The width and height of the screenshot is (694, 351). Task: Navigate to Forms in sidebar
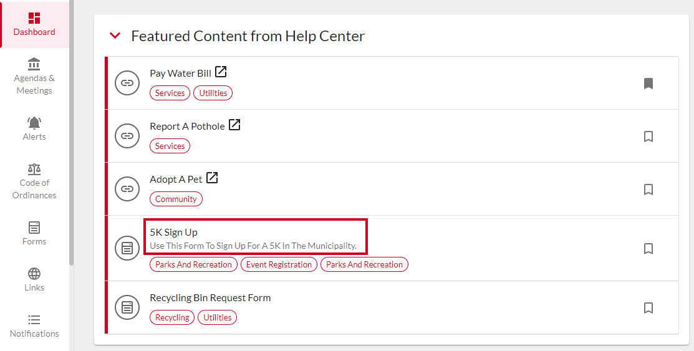(34, 233)
